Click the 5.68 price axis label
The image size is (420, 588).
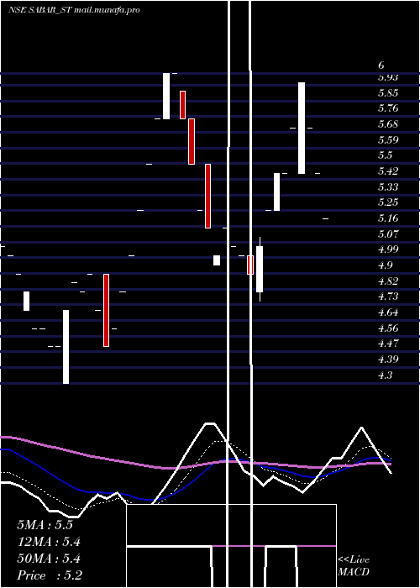pyautogui.click(x=388, y=124)
